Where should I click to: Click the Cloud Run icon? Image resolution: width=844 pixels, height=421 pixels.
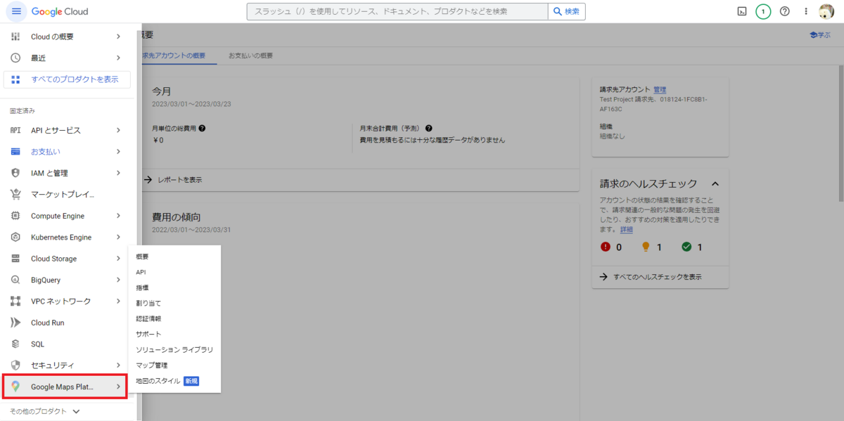point(15,323)
